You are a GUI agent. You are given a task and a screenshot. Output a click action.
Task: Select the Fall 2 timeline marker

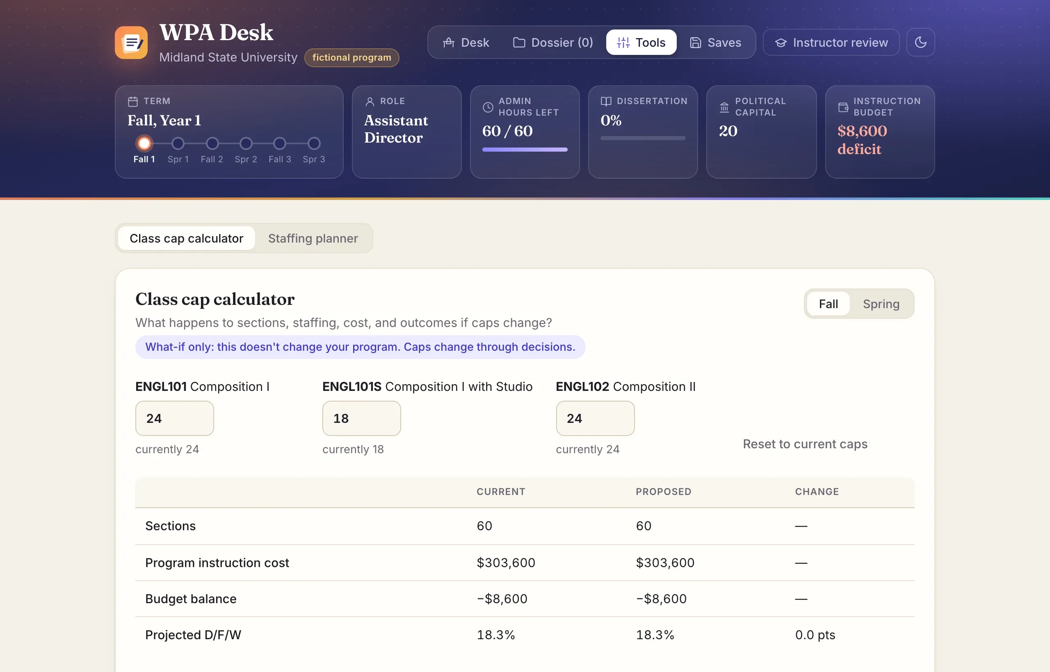point(212,143)
